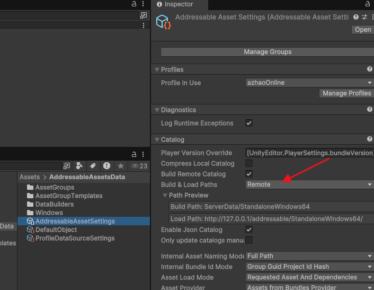Open Internal Bundle Id Mode dropdown
This screenshot has height=290, width=374.
pos(309,267)
